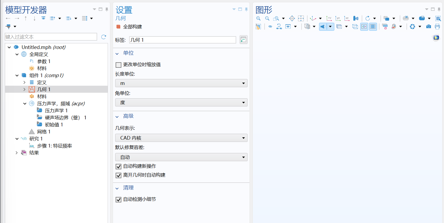Switch to the xy view

[329, 18]
